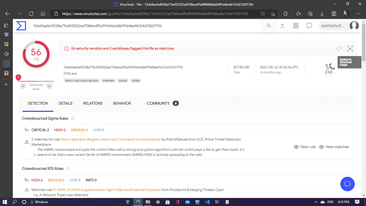Open the COMMUNITY tab
366x206 pixels.
pos(163,103)
